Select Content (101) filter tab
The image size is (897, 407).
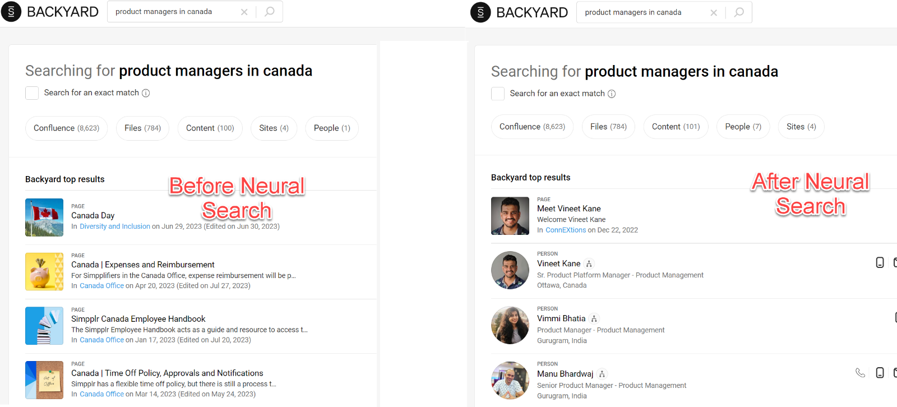pyautogui.click(x=676, y=127)
